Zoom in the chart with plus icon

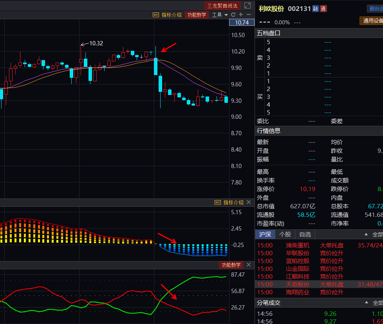click(241, 15)
